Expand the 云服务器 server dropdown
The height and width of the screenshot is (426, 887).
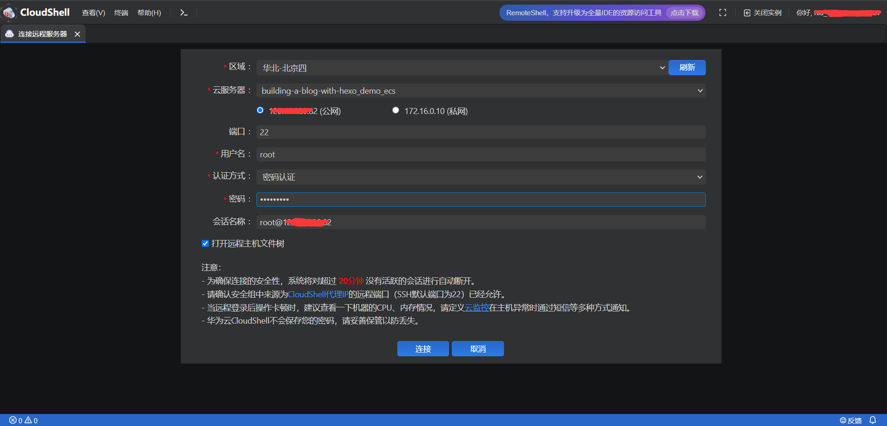click(x=700, y=90)
